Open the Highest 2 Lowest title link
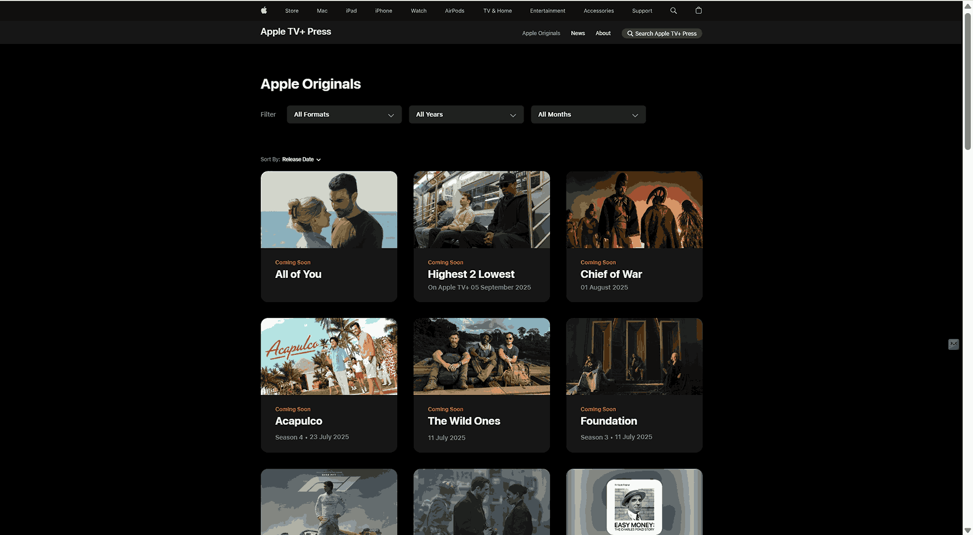 click(x=471, y=274)
